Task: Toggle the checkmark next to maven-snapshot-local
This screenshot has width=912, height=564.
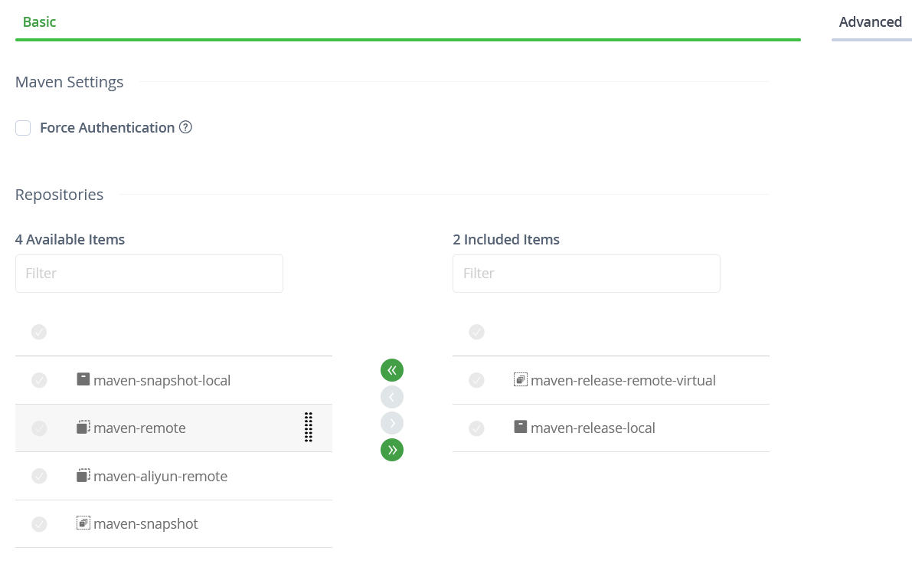Action: click(x=39, y=380)
